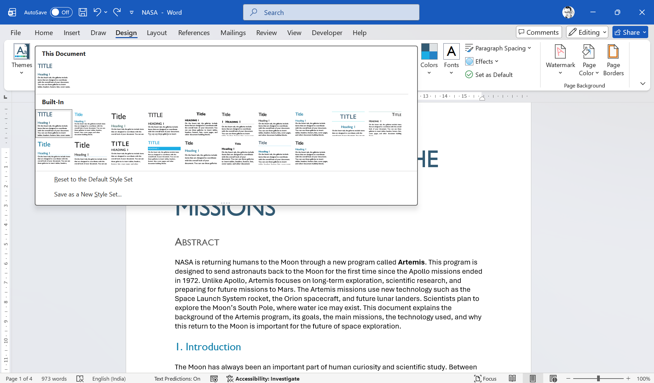Open the Comments pane
Image resolution: width=654 pixels, height=383 pixels.
[539, 32]
